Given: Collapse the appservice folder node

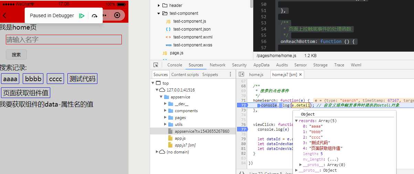Looking at the screenshot, I should (x=161, y=97).
